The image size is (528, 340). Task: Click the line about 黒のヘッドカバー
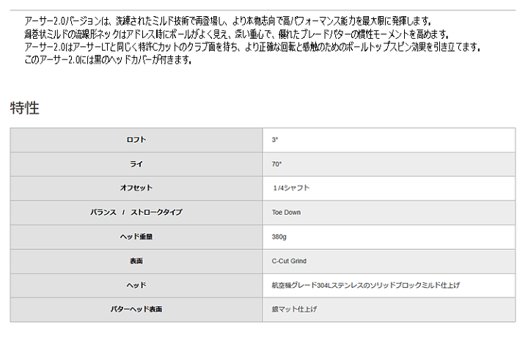[x=108, y=60]
